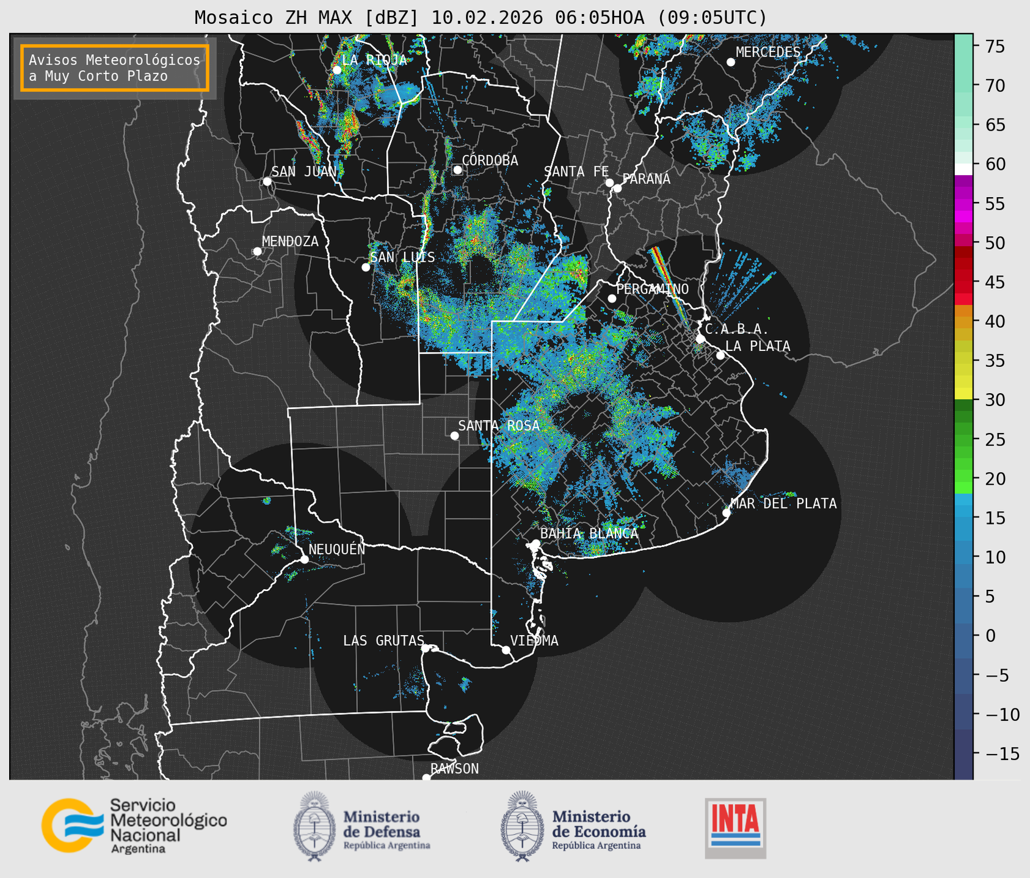
Task: Click the 0 label on the colorbar scale
Action: 990,636
